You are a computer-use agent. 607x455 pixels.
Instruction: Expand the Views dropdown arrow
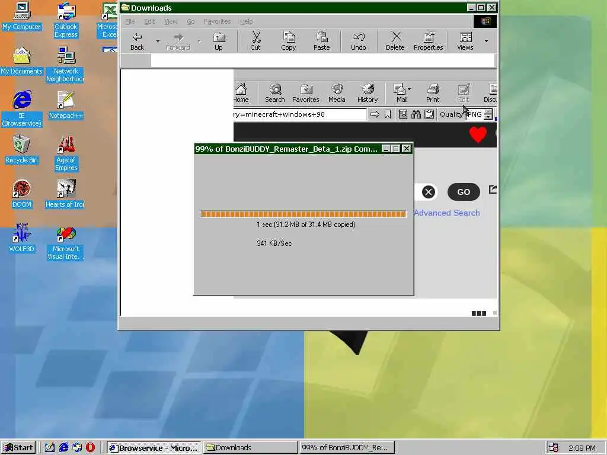486,41
